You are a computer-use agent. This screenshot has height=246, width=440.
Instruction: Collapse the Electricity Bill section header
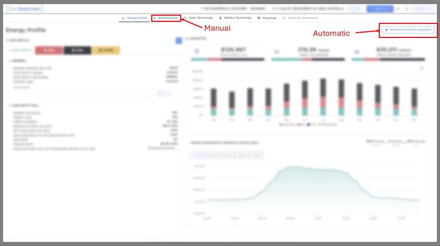point(24,105)
